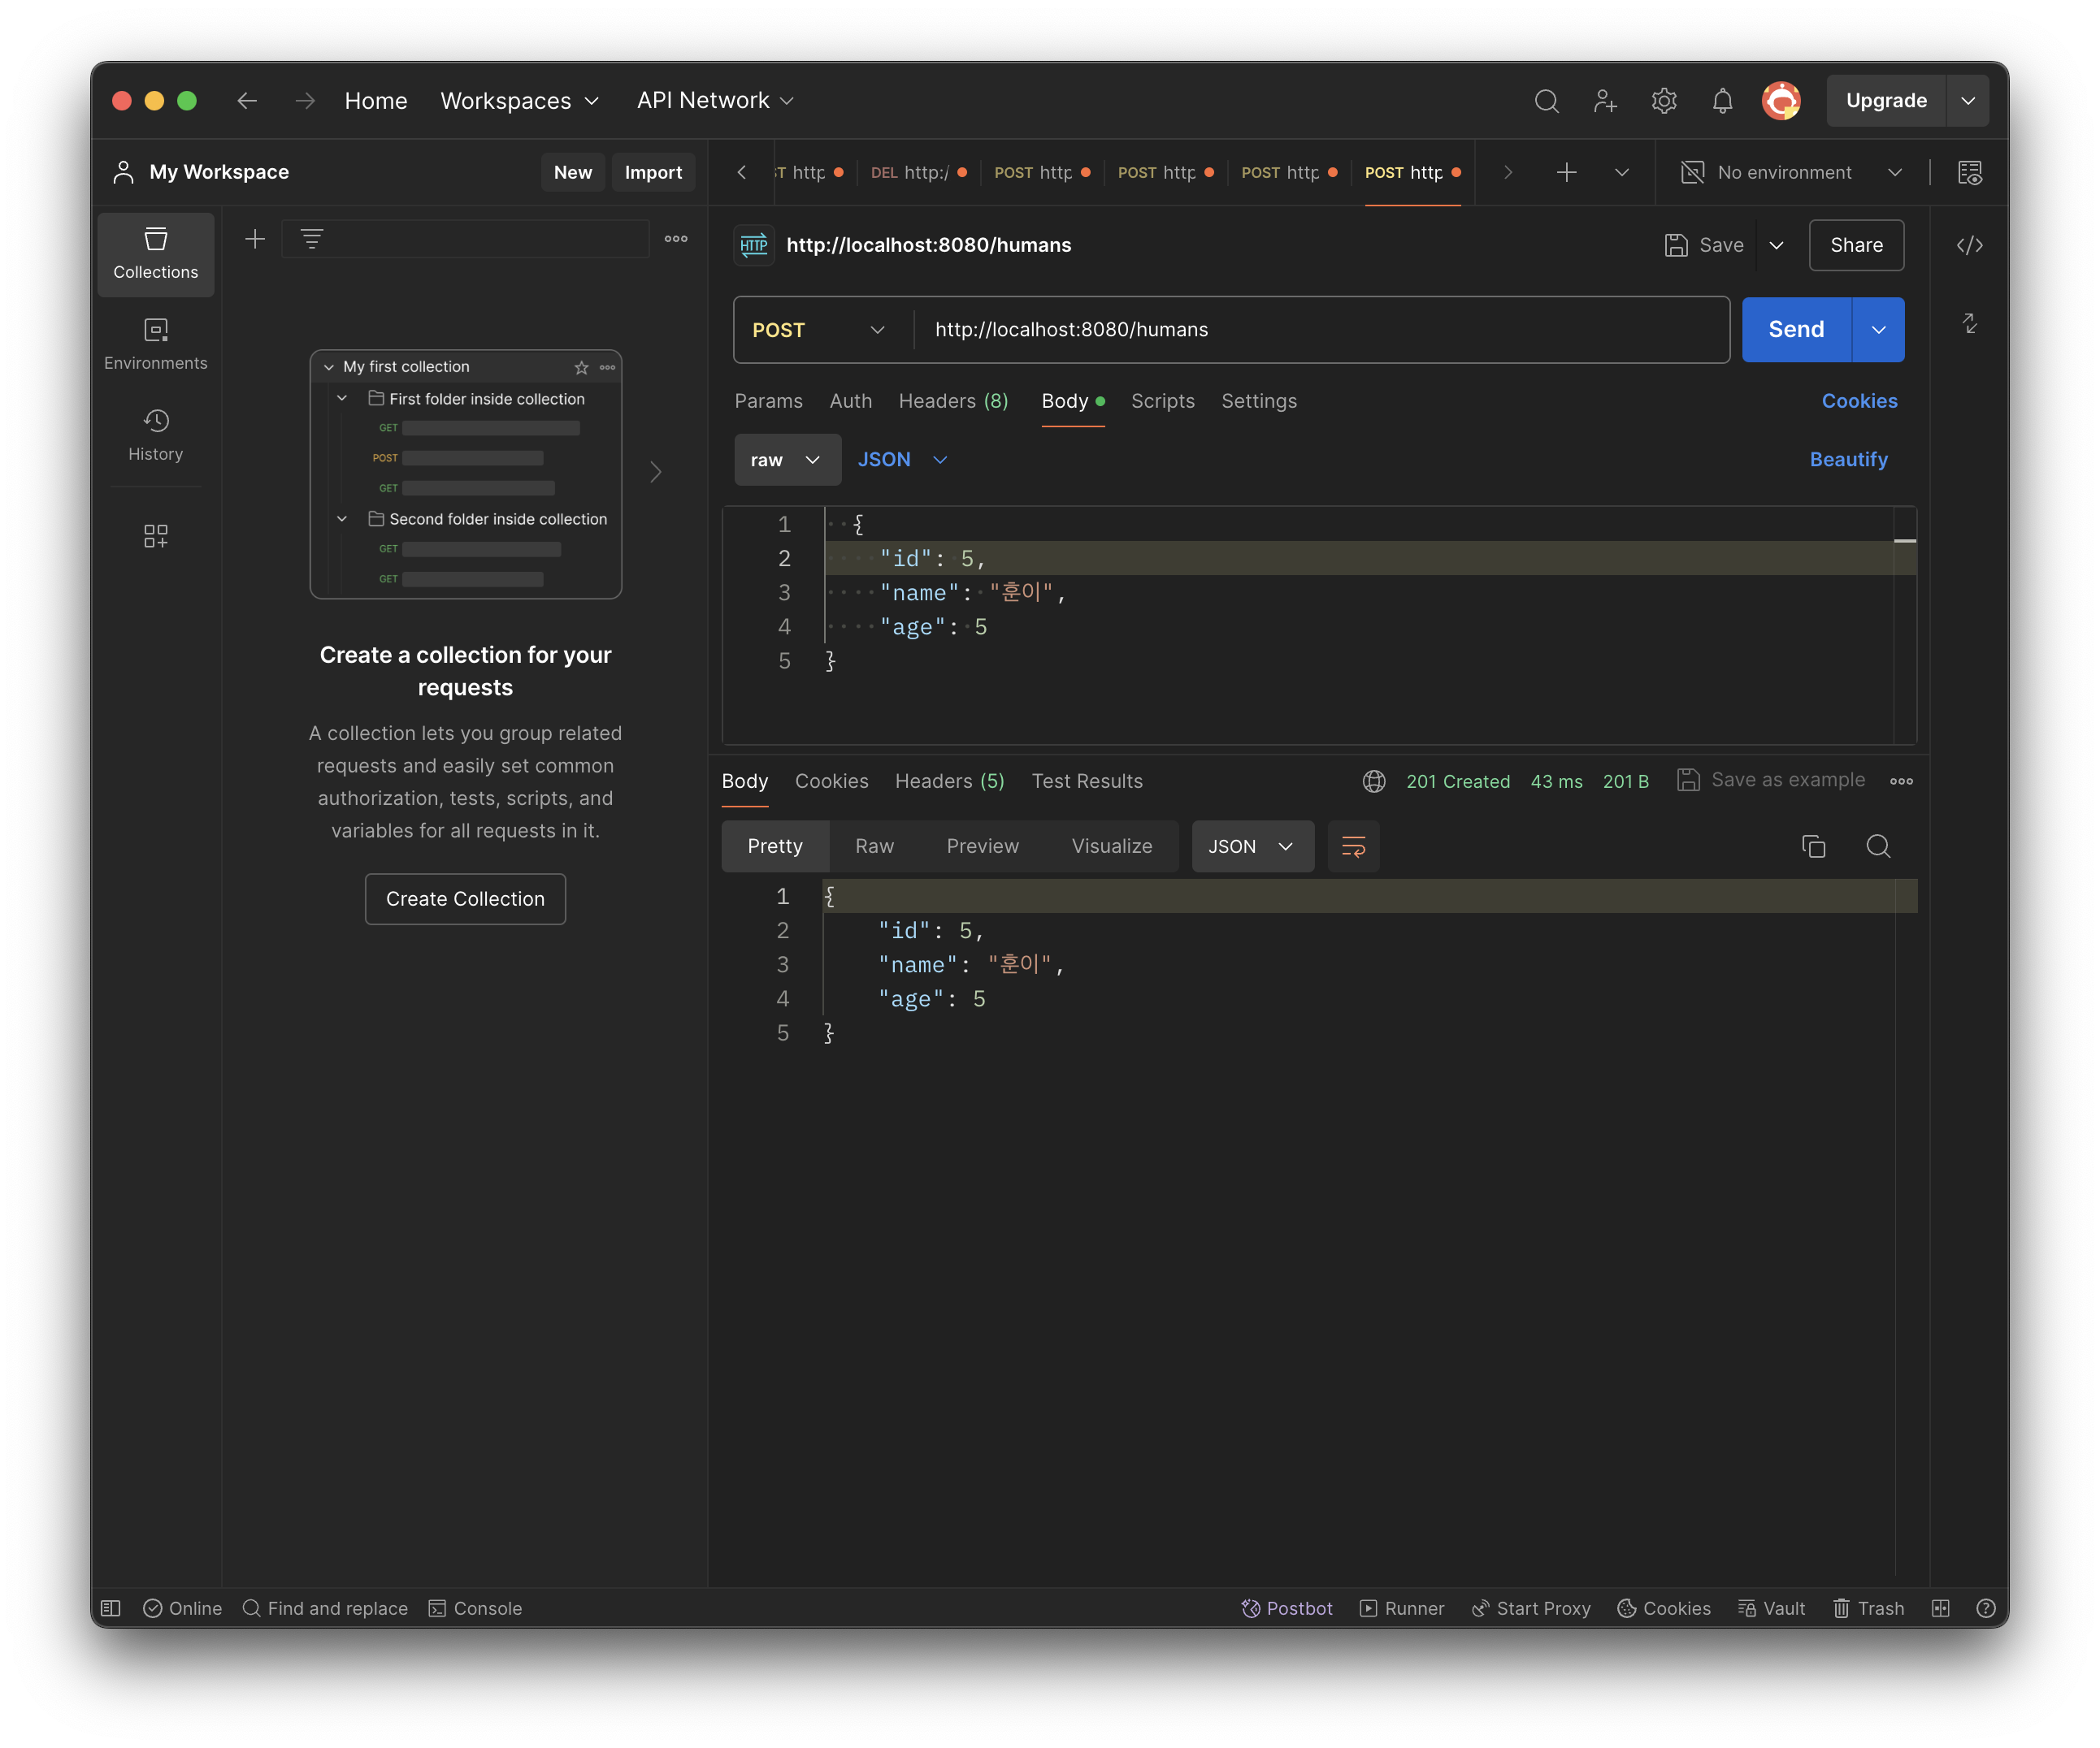
Task: Toggle two-pane view in status bar
Action: click(1941, 1608)
